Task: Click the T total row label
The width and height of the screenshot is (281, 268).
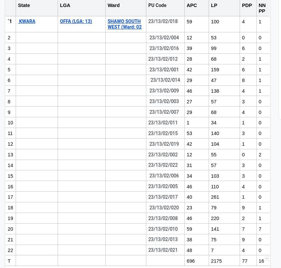Action: pyautogui.click(x=9, y=261)
